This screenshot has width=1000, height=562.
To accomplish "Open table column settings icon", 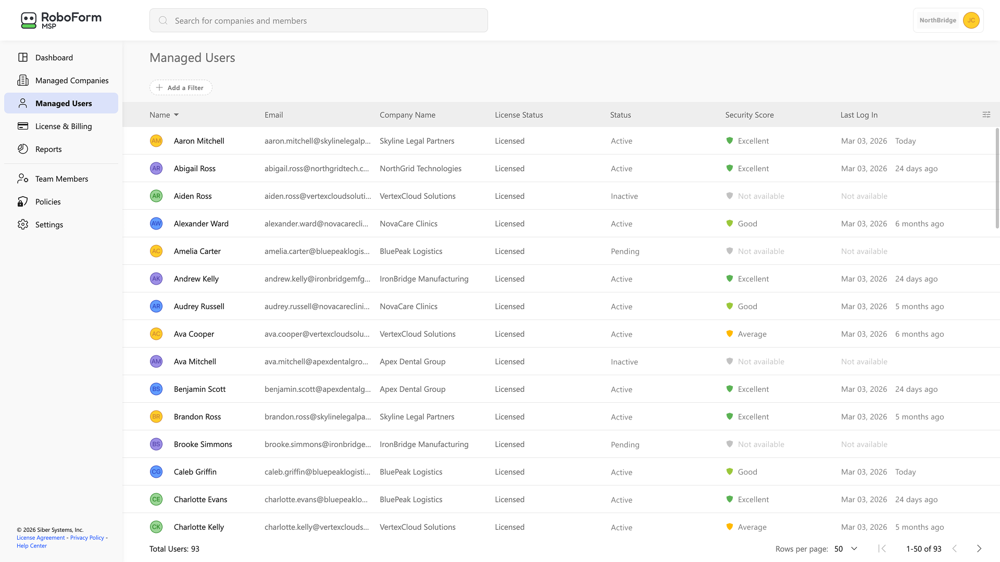I will tap(986, 114).
